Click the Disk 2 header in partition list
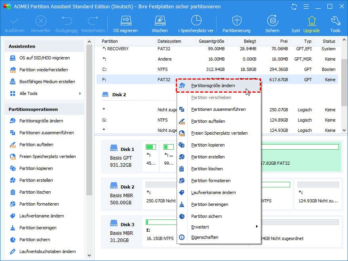Viewport: 348px width, 261px height. point(114,95)
